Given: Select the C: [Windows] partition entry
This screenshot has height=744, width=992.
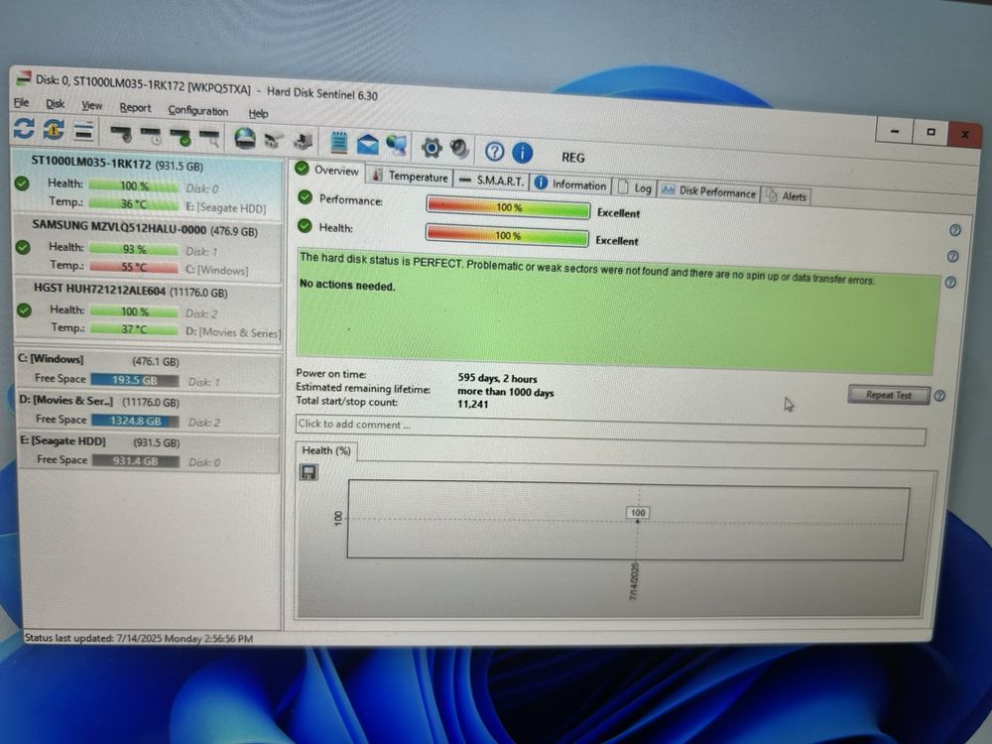Looking at the screenshot, I should coord(149,371).
